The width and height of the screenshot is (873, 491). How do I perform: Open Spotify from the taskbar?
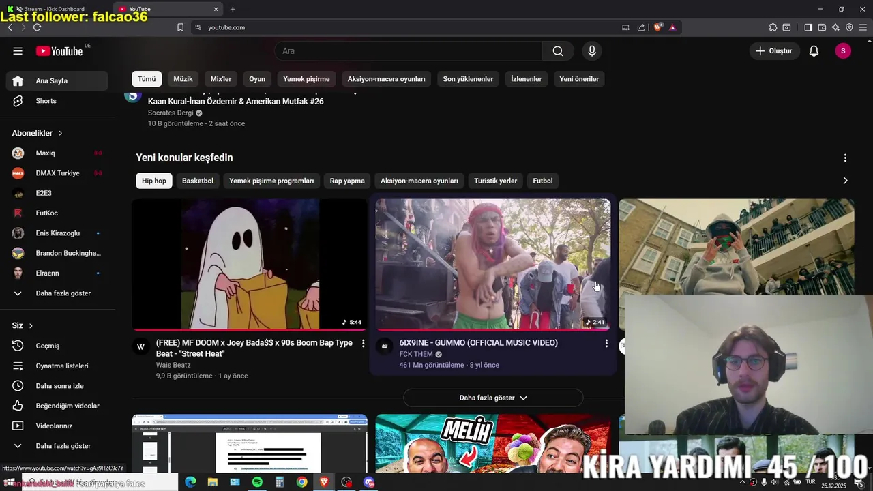pos(257,482)
